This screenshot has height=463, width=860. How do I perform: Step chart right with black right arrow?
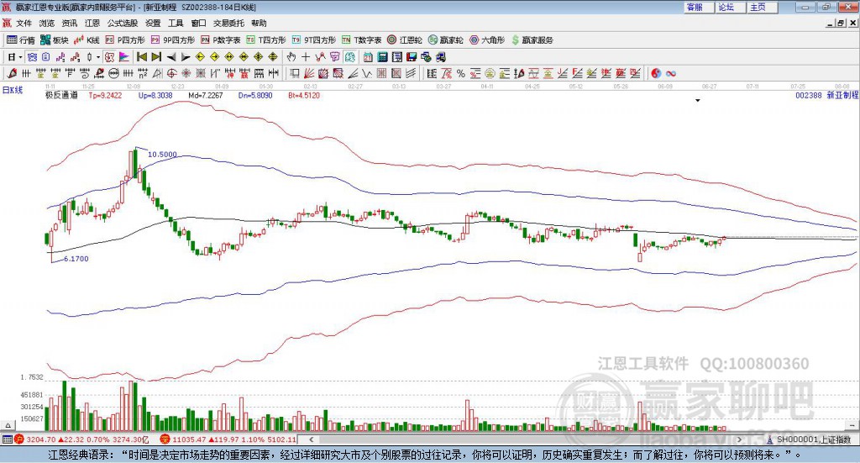(186, 57)
